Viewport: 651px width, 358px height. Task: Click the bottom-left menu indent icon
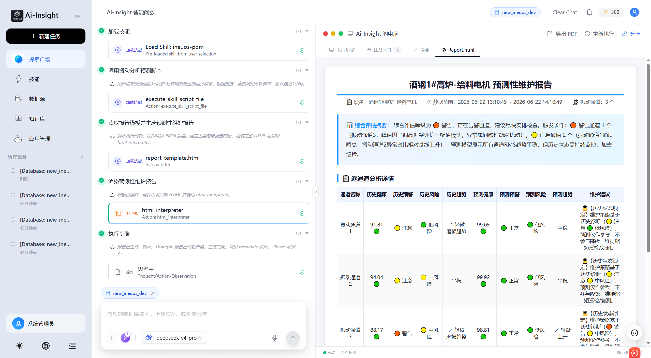pos(72,346)
